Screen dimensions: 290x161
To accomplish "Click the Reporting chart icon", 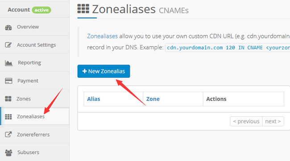I will (x=8, y=63).
